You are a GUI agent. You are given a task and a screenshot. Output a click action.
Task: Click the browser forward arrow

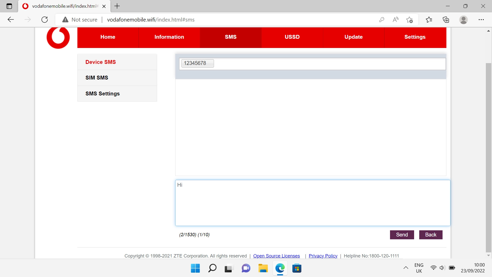[28, 19]
